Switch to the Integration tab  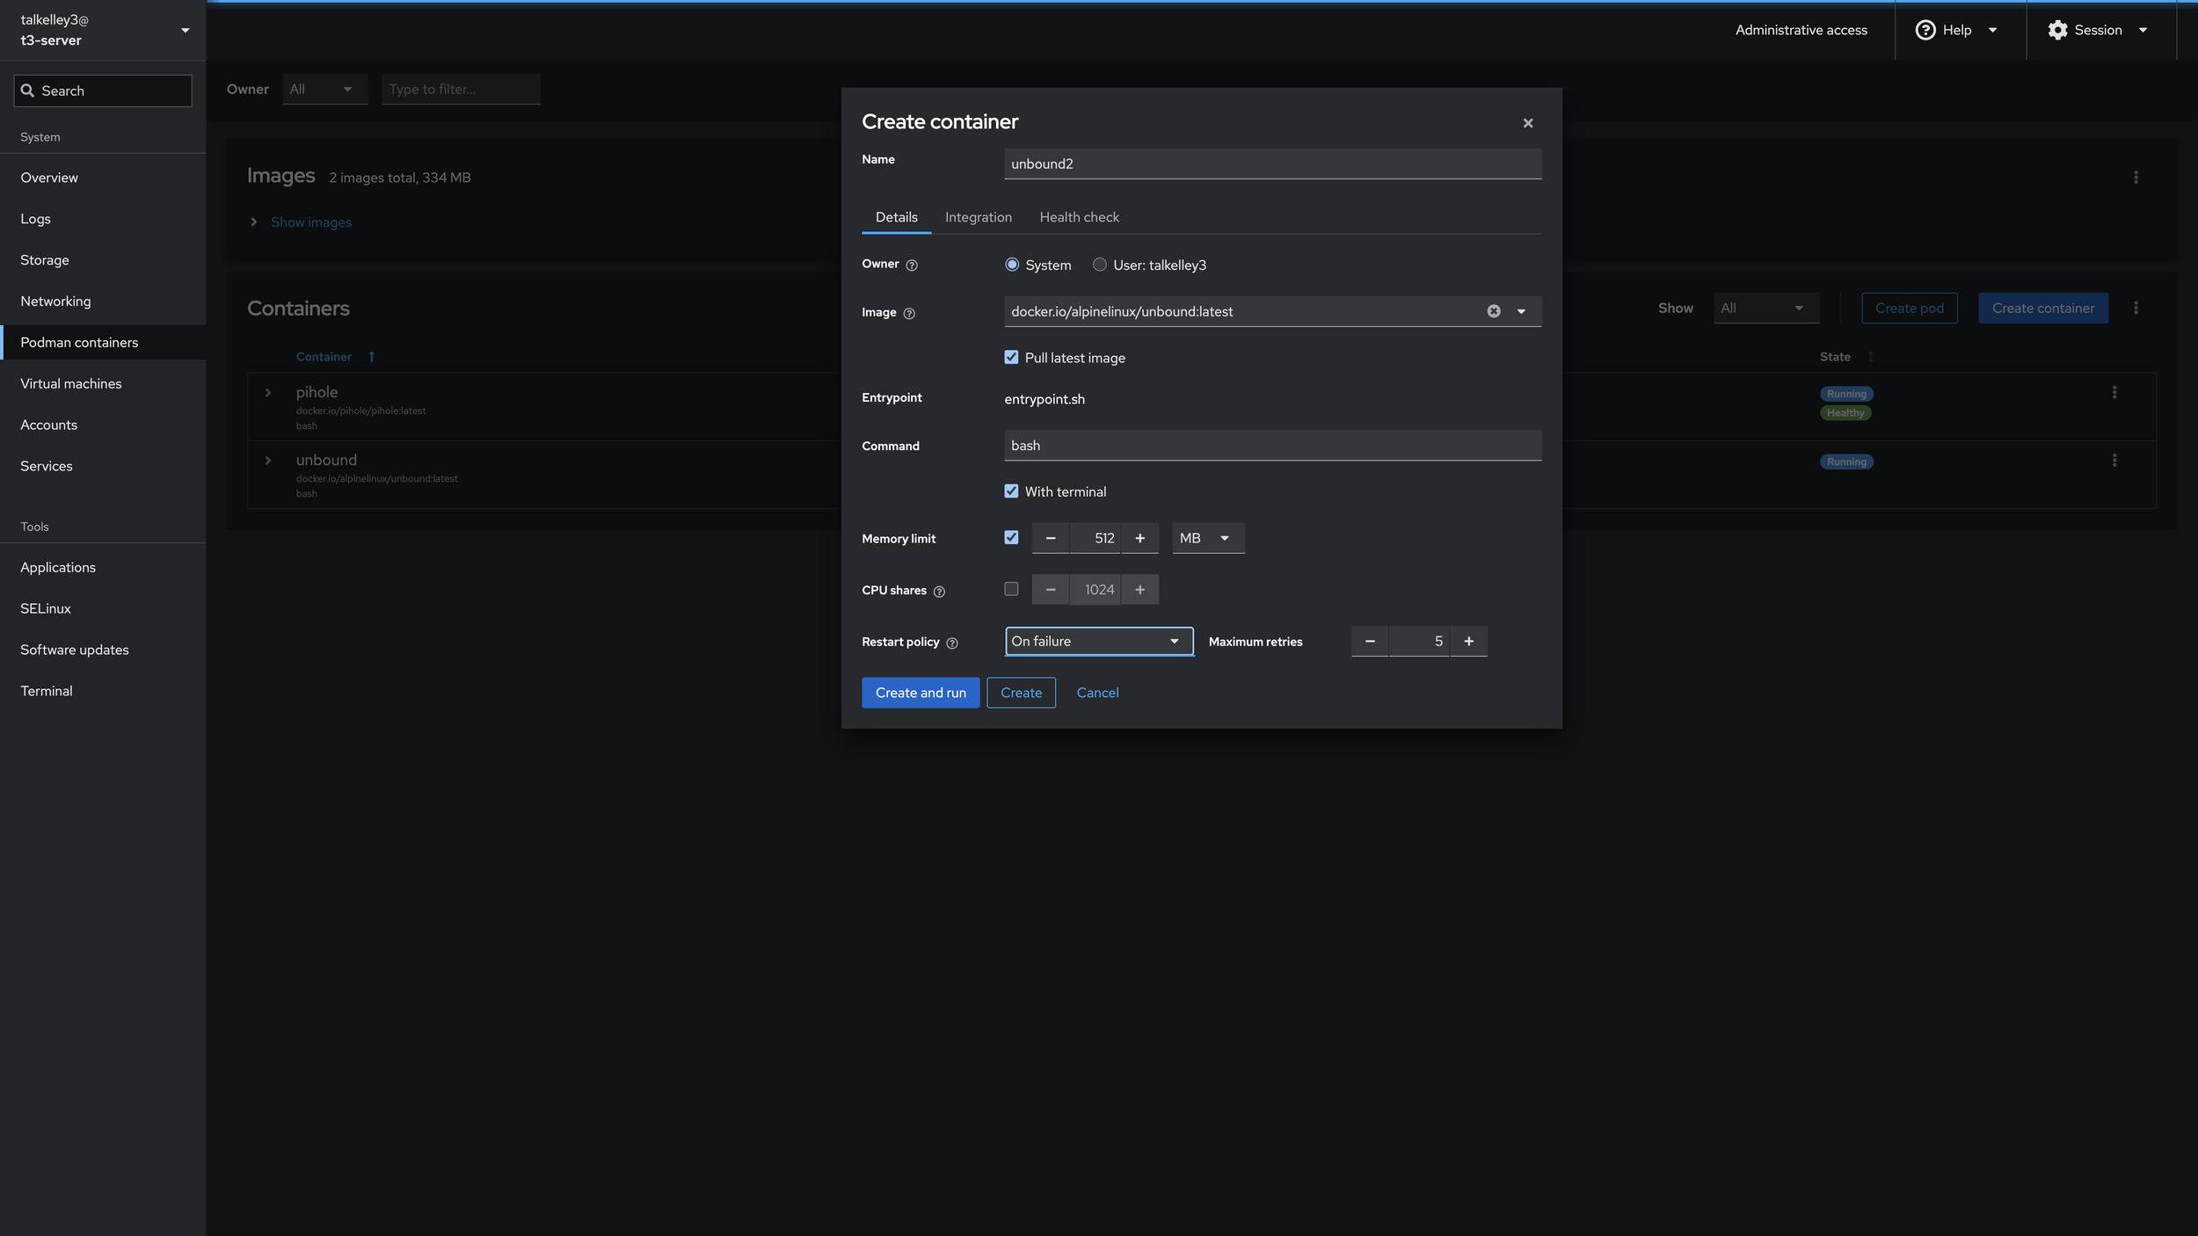[x=978, y=217]
